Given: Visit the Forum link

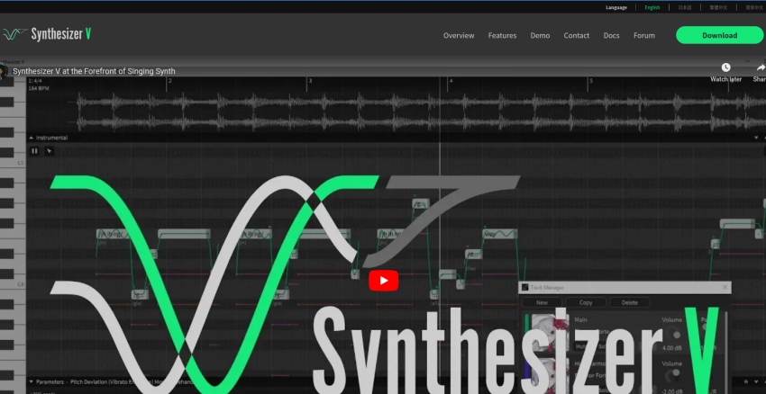Looking at the screenshot, I should (x=644, y=36).
